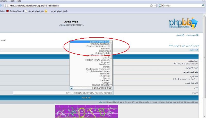Click the login icon at top right

pyautogui.click(x=197, y=35)
